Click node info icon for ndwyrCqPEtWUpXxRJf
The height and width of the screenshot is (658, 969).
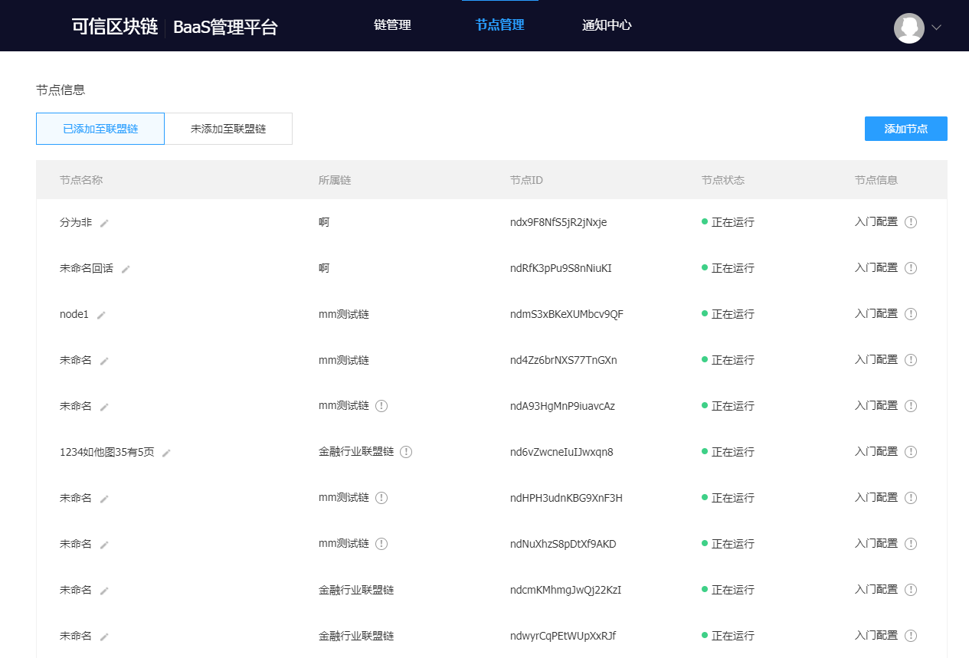[x=910, y=636]
